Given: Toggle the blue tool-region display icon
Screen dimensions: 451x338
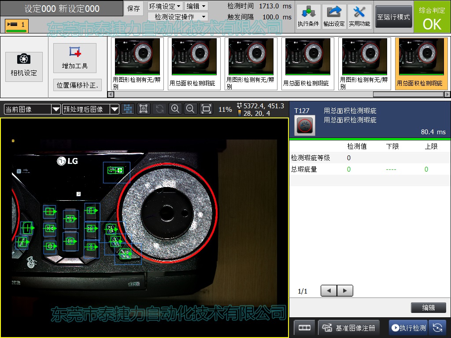Looking at the screenshot, I should pos(128,109).
